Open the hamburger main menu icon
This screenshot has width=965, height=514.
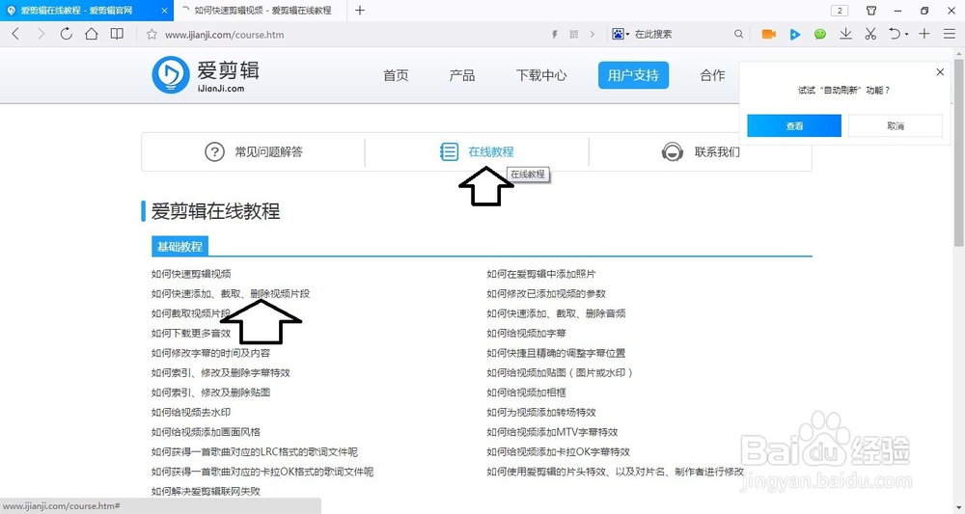[x=949, y=34]
